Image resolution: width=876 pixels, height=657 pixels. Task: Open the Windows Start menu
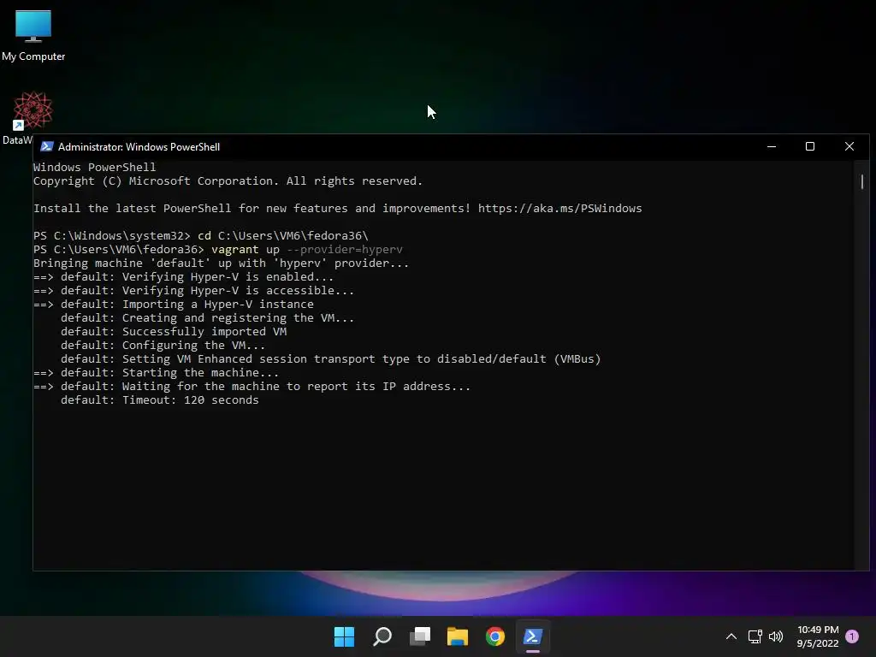coord(344,636)
